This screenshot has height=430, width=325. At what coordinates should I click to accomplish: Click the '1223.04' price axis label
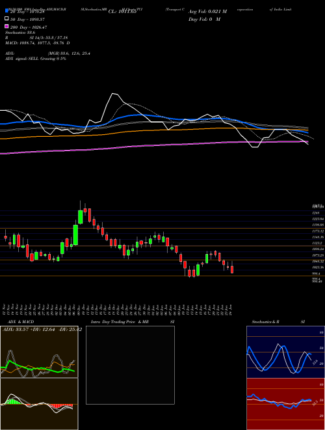pyautogui.click(x=318, y=219)
